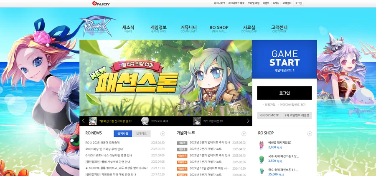Click the 패션스톤 main banner image
Viewport: 376px width, 176px height.
click(166, 78)
